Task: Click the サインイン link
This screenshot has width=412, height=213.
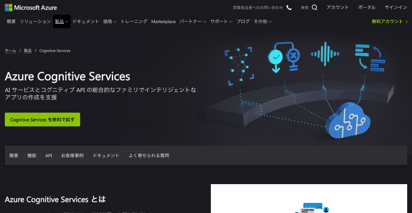Action: click(396, 7)
